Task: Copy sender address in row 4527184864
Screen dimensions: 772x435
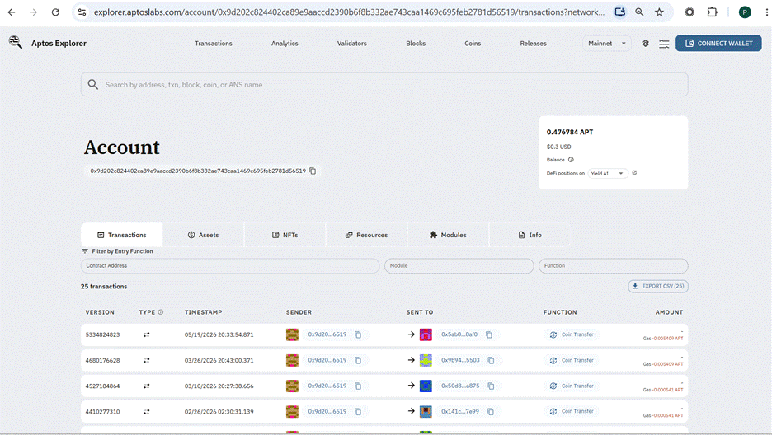Action: [358, 386]
